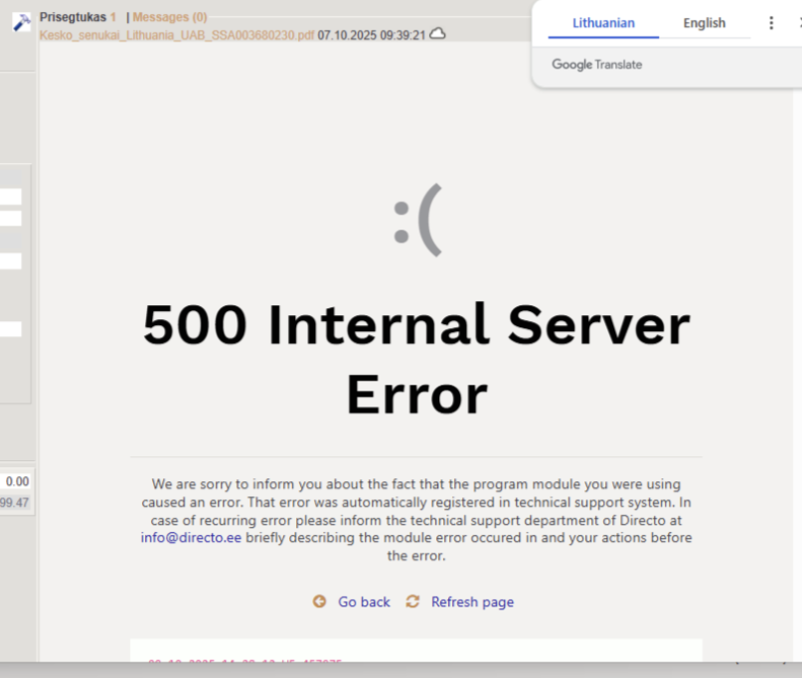Click the info@directo.ee email link

tap(191, 538)
